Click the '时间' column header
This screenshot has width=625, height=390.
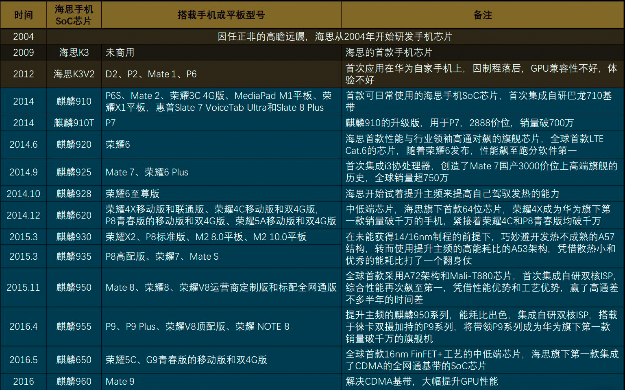pos(23,15)
